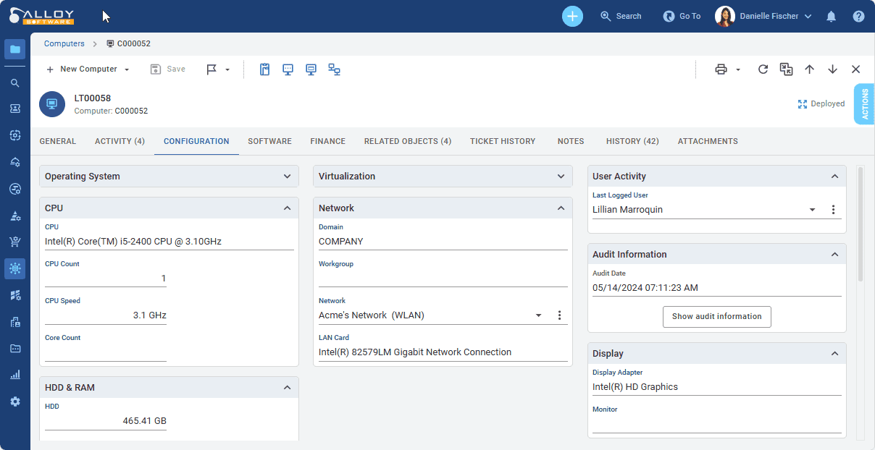Go to the next record using down arrow
Image resolution: width=875 pixels, height=450 pixels.
coord(832,69)
